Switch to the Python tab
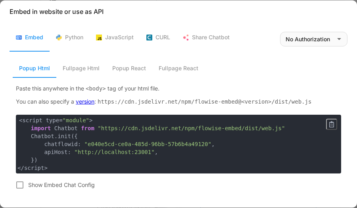This screenshot has width=357, height=208. coord(69,38)
